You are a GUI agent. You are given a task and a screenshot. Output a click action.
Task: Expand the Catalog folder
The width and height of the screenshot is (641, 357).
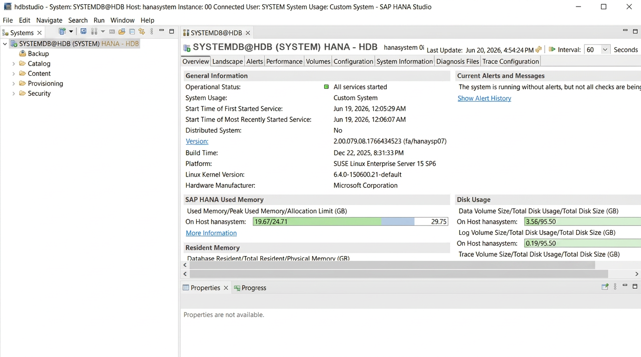click(x=14, y=64)
